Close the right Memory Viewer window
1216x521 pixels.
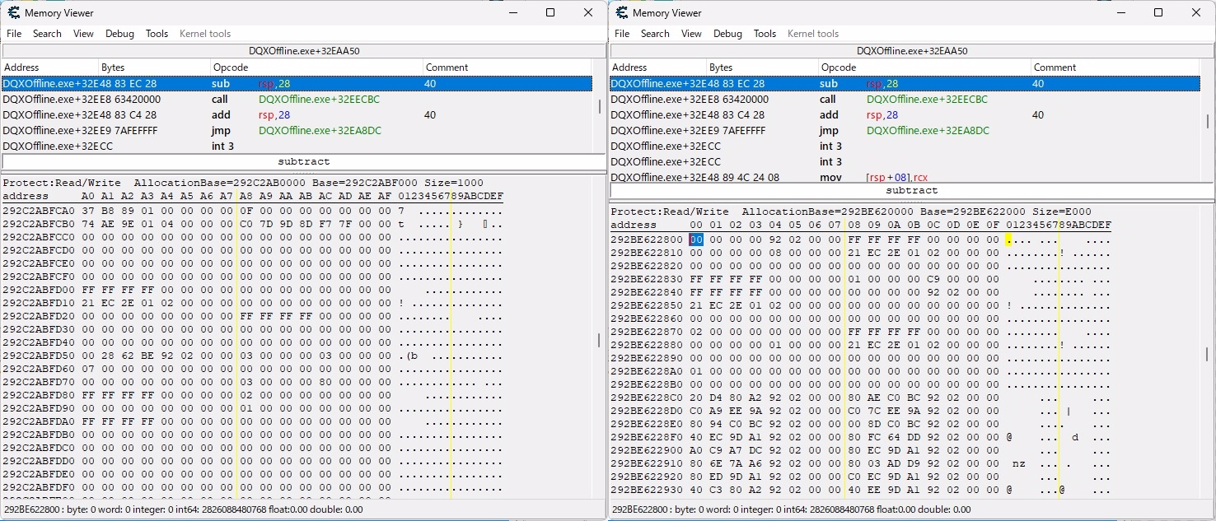pyautogui.click(x=1196, y=13)
